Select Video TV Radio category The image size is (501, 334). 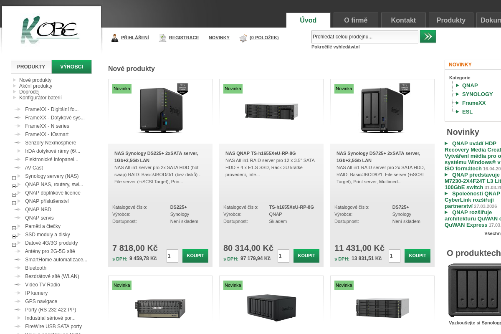(43, 285)
